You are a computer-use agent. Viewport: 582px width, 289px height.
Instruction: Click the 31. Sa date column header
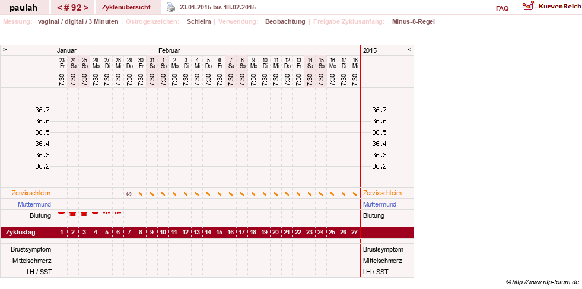click(152, 63)
